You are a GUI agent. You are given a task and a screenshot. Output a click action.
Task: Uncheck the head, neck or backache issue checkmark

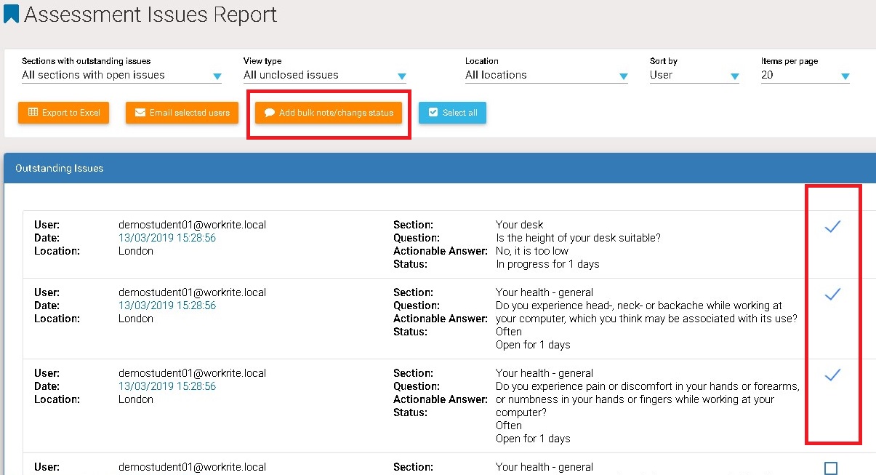[x=832, y=295]
